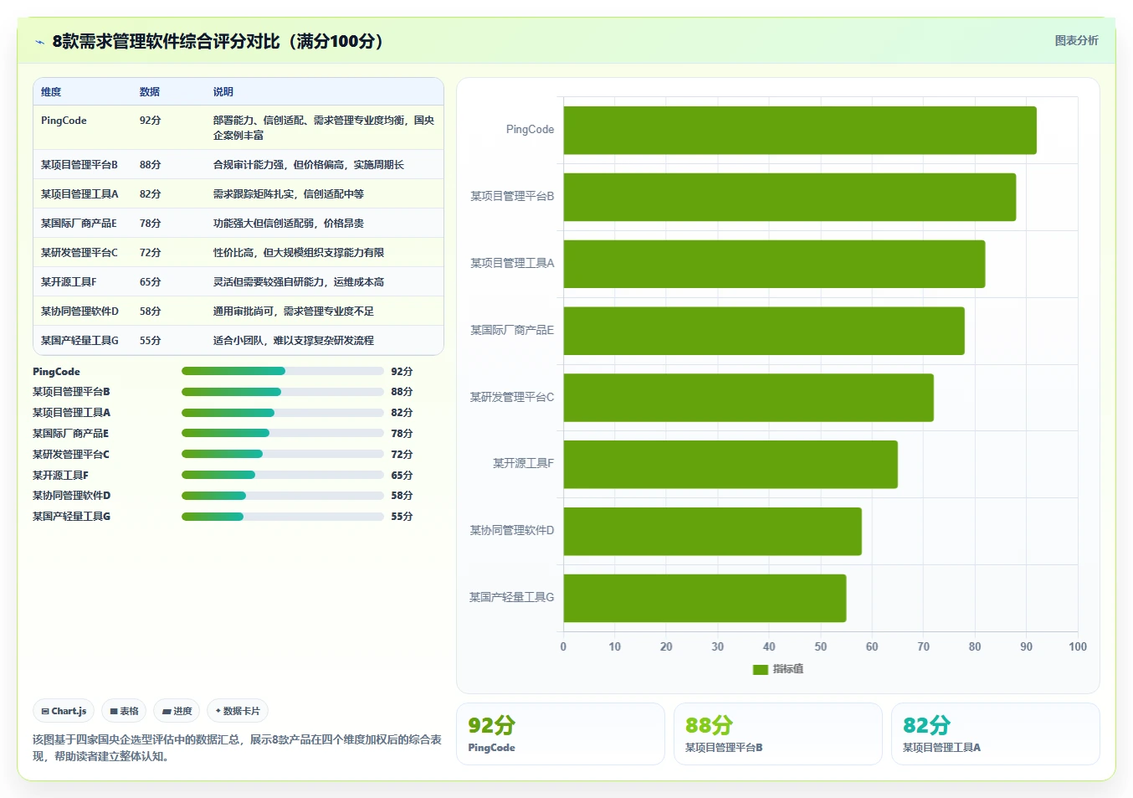Click the 某国产轻量工具G progress bar showing 55分

coord(283,517)
